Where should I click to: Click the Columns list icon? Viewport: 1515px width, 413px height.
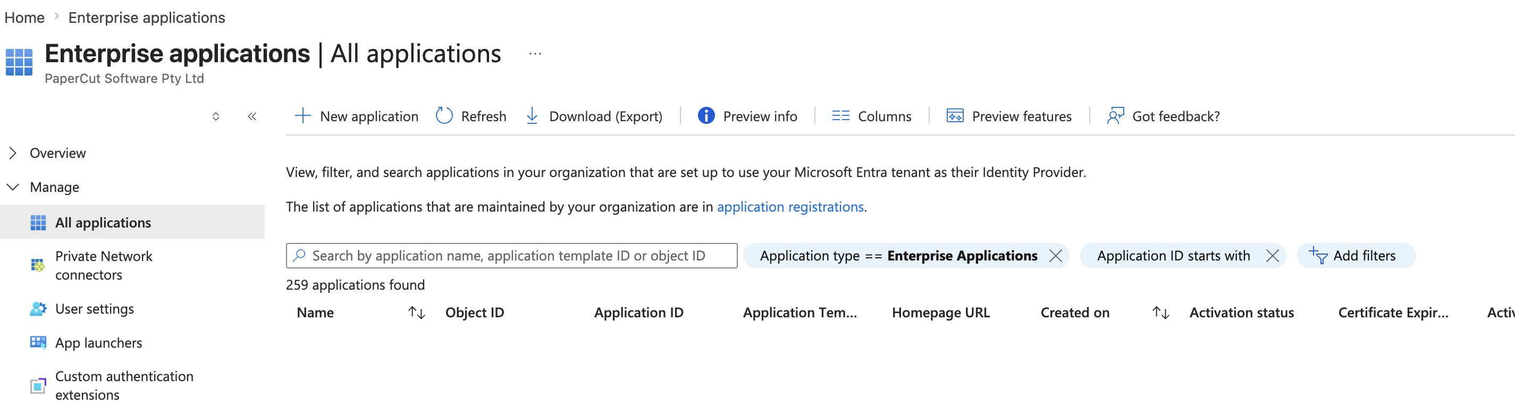click(x=840, y=115)
